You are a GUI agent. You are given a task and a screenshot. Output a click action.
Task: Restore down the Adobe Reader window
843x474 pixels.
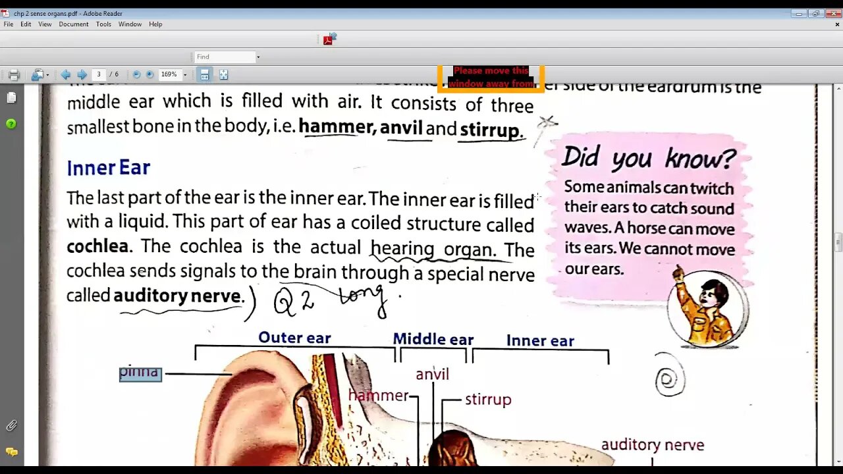(815, 13)
